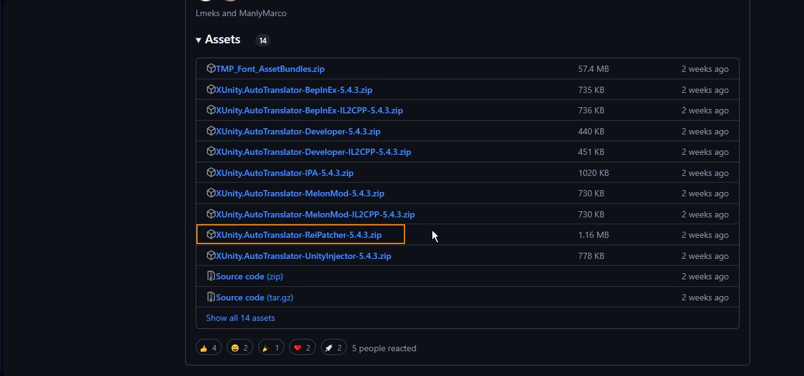Screen dimensions: 804x376
Task: Click the 1020 KB file size
Action: click(593, 173)
